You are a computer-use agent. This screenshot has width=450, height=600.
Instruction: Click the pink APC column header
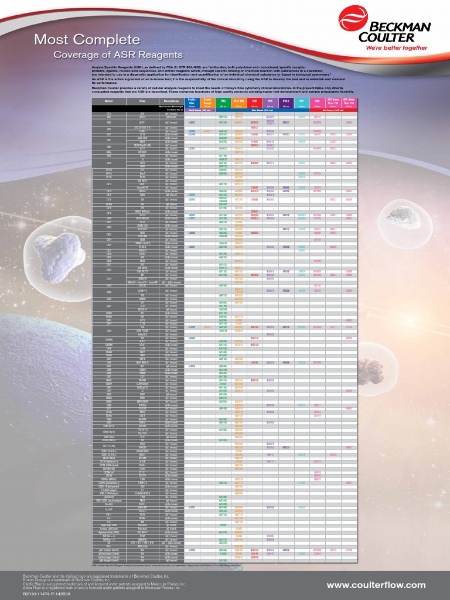point(317,103)
